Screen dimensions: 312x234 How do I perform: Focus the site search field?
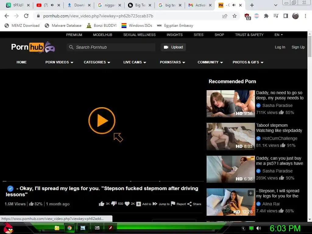point(111,47)
